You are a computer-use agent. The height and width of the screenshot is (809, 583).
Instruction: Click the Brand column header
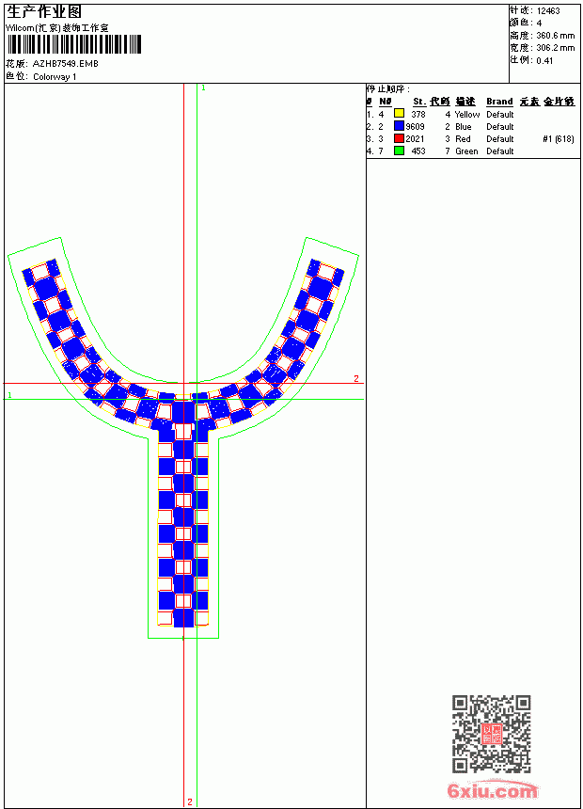tap(499, 102)
